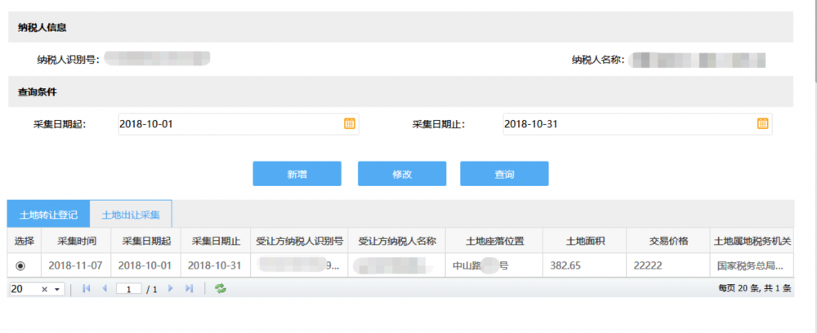The image size is (817, 333).
Task: Open calendar picker for 采集日期止
Action: [x=762, y=124]
